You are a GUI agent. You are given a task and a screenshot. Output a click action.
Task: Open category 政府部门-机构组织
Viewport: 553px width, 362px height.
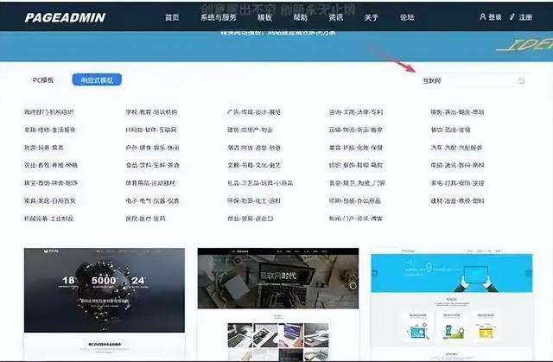click(x=49, y=112)
